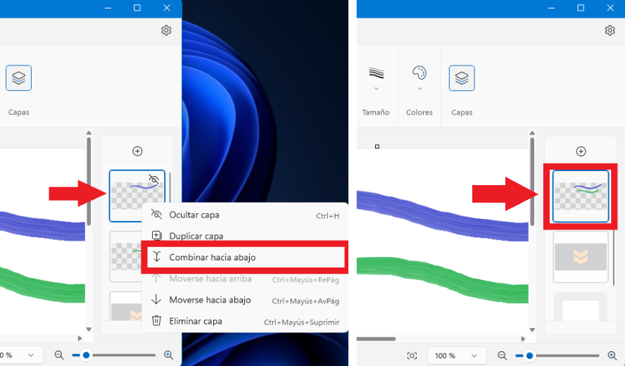Click right arrow of left window horizontal scrollbar

pyautogui.click(x=80, y=339)
